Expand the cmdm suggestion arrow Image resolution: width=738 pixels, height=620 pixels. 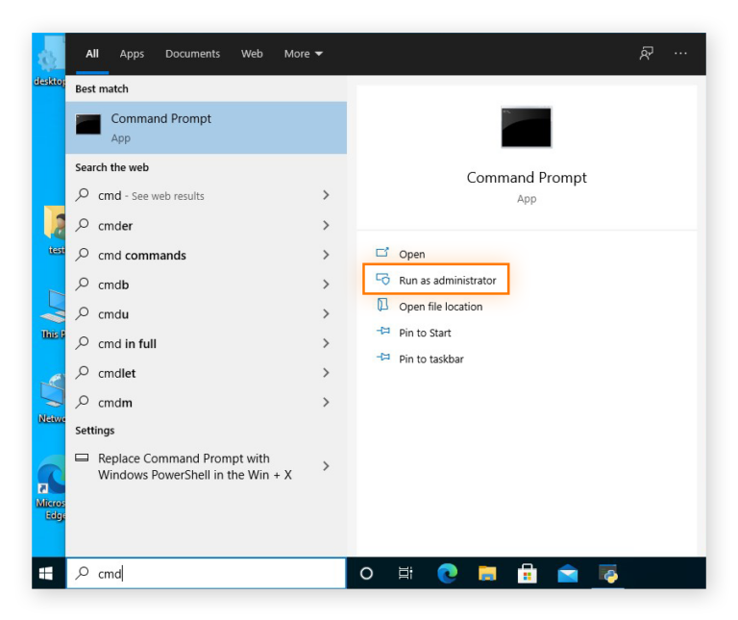pos(326,402)
